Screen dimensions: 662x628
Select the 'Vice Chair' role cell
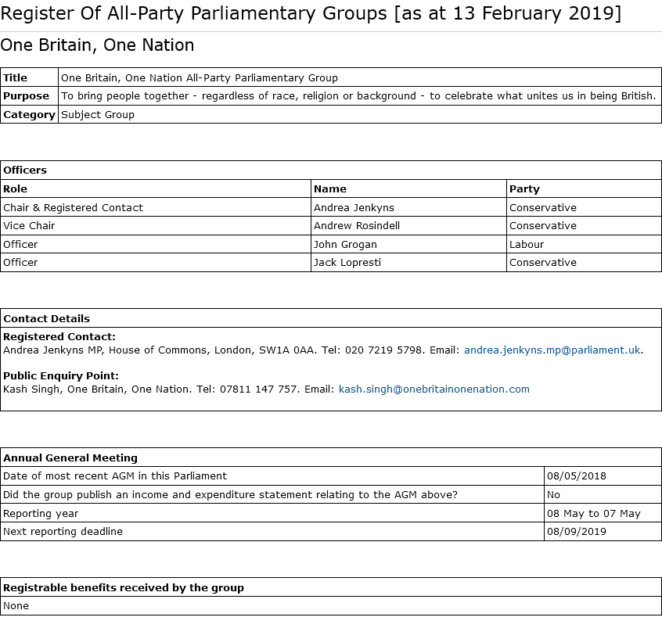click(156, 226)
